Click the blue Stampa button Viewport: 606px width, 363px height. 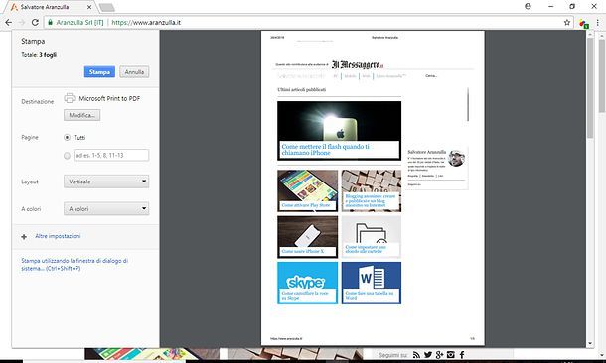(99, 72)
